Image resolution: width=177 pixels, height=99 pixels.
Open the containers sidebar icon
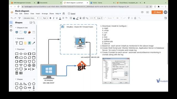pos(11,27)
